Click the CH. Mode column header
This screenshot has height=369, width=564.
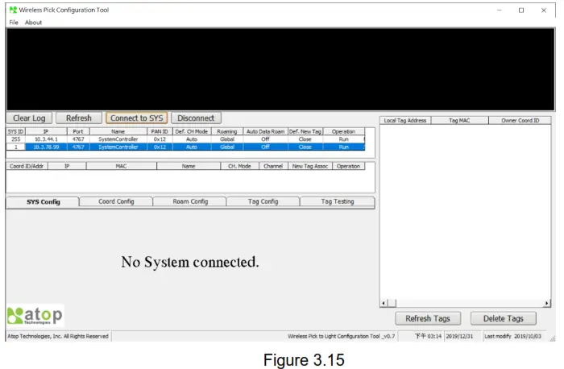(x=239, y=166)
